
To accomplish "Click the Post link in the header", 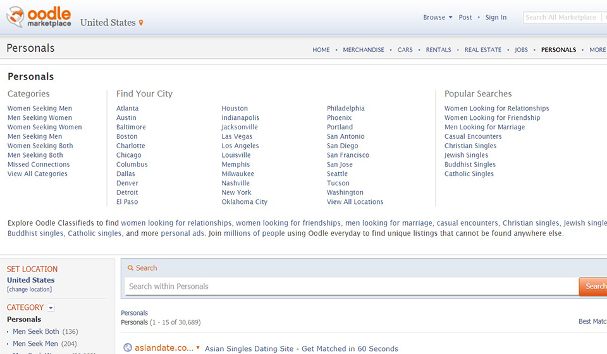I will (465, 18).
